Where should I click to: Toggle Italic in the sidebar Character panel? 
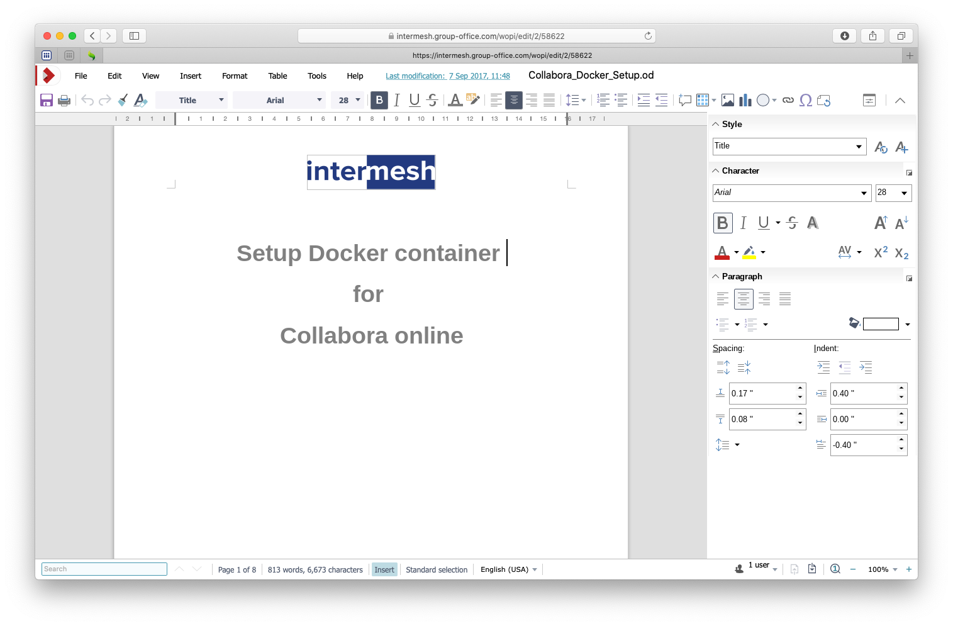tap(743, 223)
